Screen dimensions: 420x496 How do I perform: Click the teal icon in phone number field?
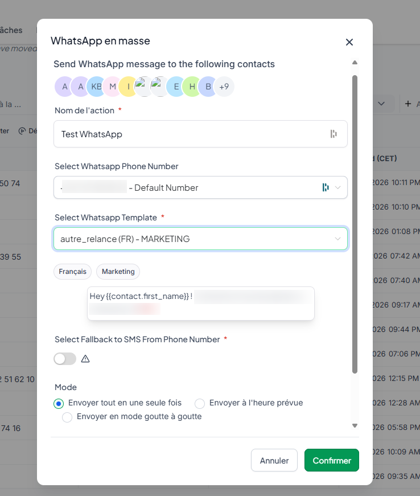coord(326,187)
